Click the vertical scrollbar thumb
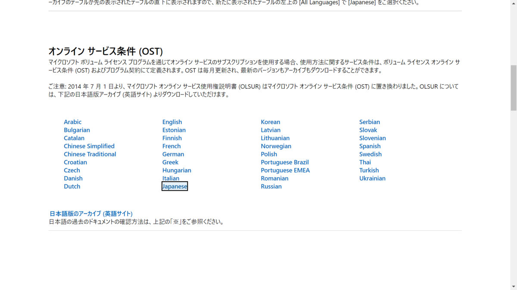 coord(513,88)
